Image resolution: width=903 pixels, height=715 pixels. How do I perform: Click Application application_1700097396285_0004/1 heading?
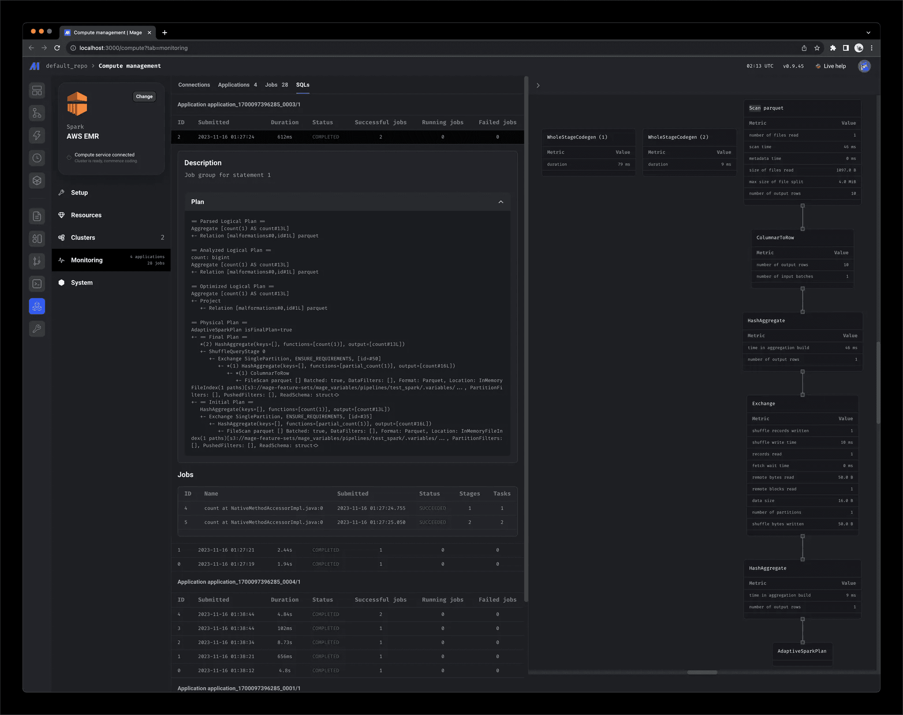[239, 582]
